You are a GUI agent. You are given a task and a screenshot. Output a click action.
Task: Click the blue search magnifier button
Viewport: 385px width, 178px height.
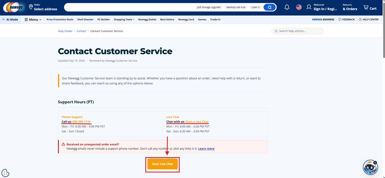point(270,7)
